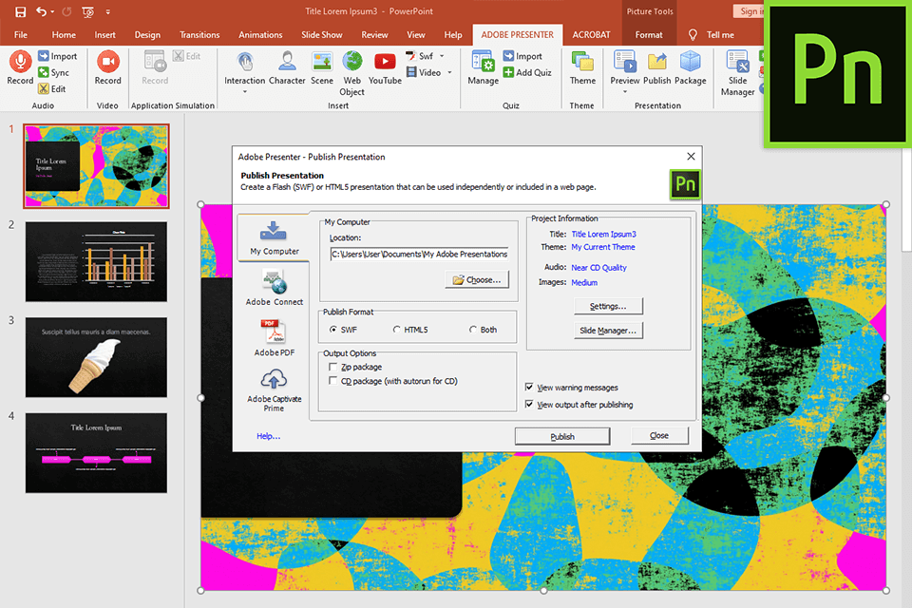Sync audio in the Audio group
This screenshot has width=912, height=608.
coord(53,72)
